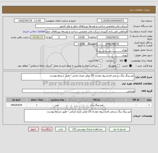
Task: Click the response deadline time 12:00
Action: (81, 37)
